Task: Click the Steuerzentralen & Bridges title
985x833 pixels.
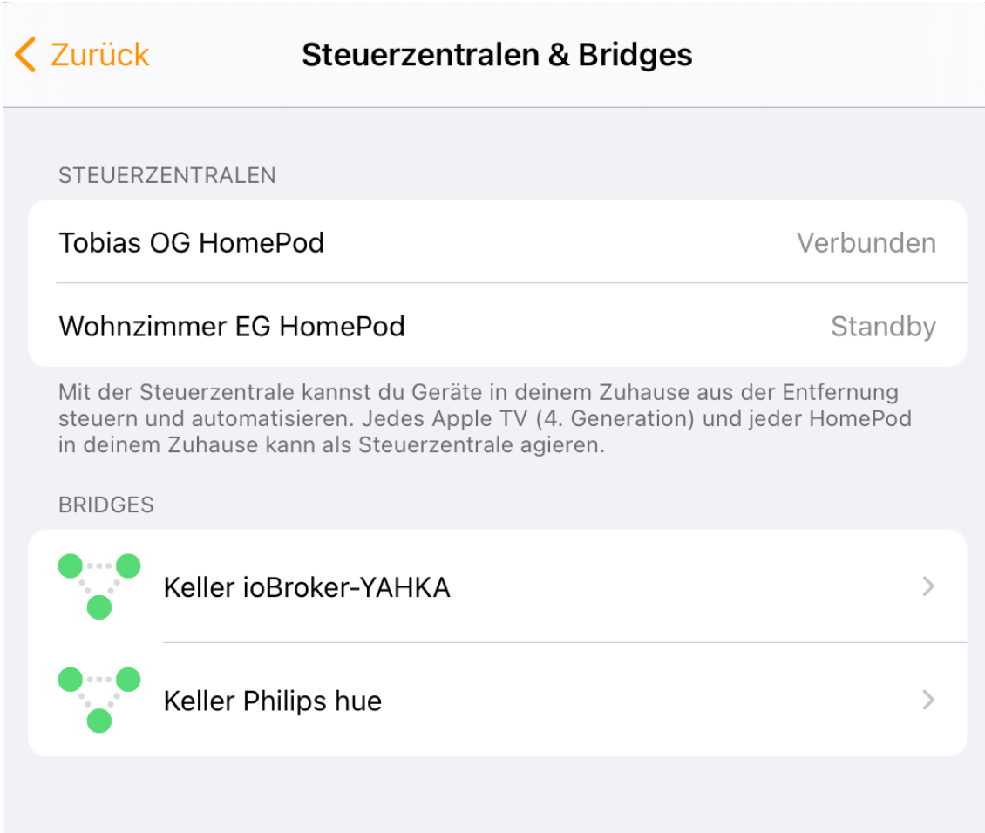Action: tap(497, 55)
